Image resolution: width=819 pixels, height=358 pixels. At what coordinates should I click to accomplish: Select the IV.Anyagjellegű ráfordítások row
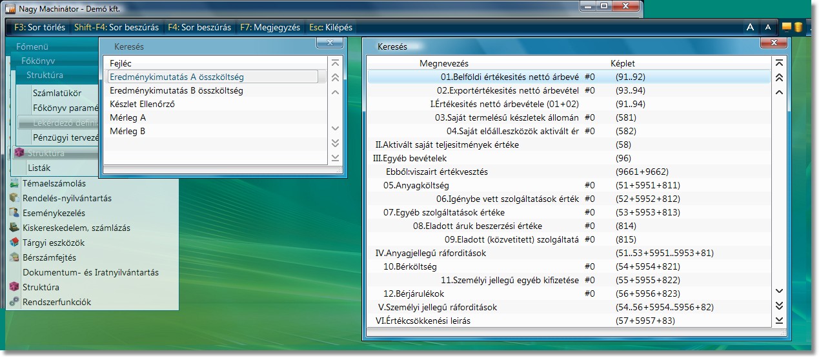point(569,253)
